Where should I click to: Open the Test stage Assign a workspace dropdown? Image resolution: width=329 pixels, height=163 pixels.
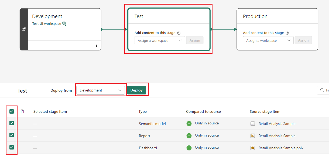coord(160,40)
